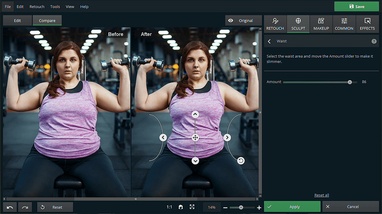Switch to the Compare view mode
The width and height of the screenshot is (382, 214).
[x=47, y=20]
